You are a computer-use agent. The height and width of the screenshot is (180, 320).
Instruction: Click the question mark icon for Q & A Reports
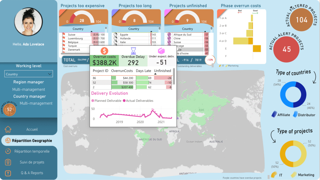click(x=8, y=173)
